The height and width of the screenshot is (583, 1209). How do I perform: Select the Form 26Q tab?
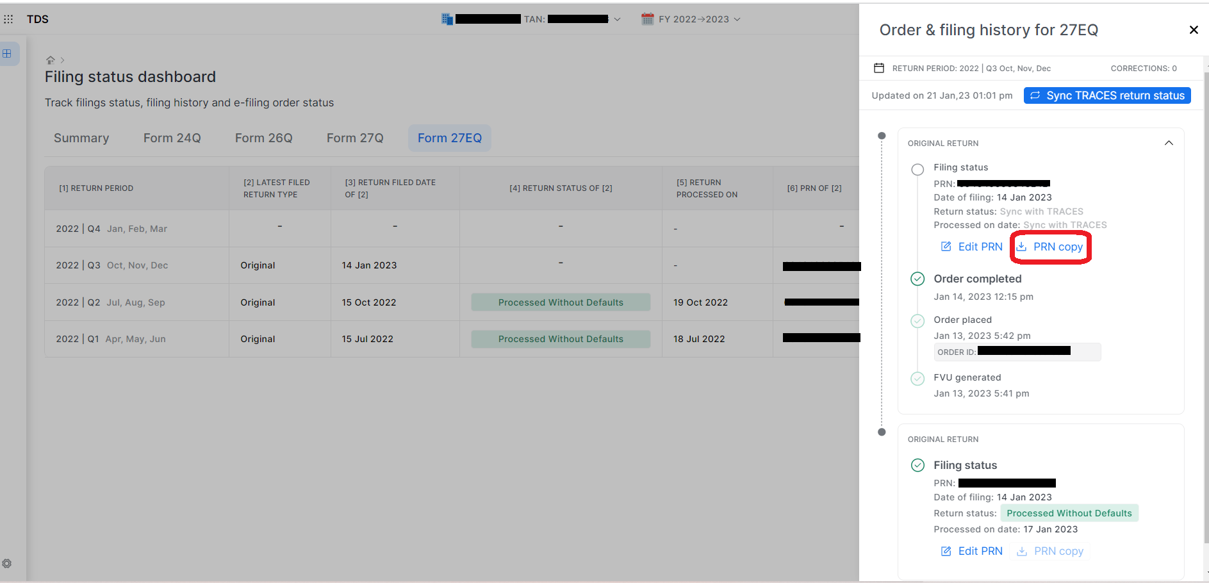coord(263,138)
